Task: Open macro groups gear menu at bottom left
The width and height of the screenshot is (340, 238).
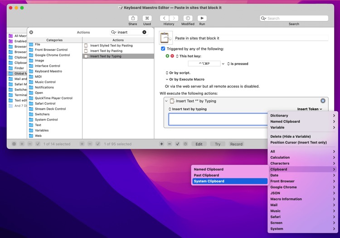Action: click(14, 144)
